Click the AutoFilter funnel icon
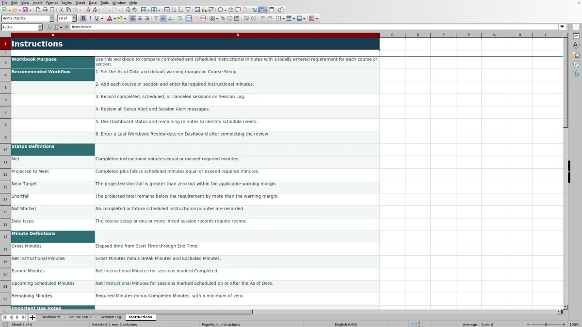The height and width of the screenshot is (327, 582). point(188,10)
